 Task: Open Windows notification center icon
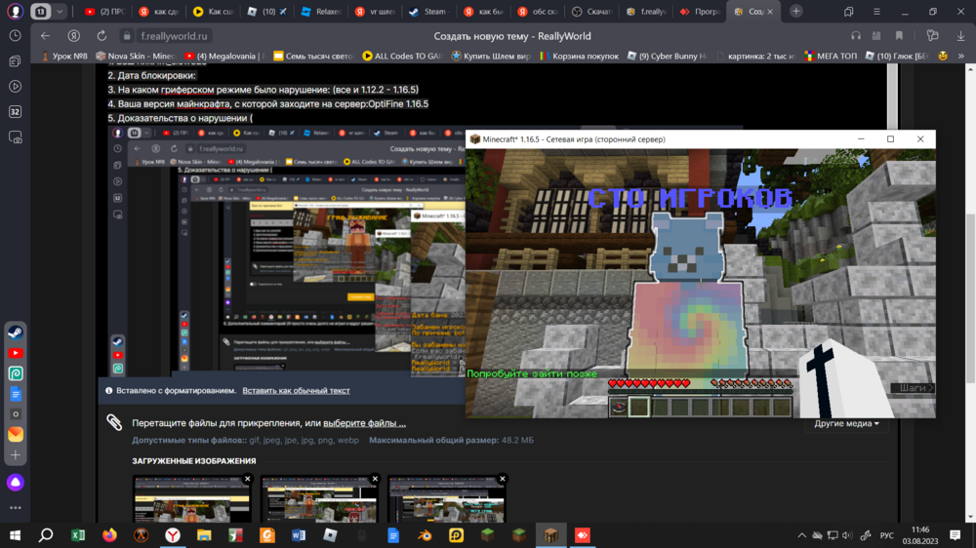point(955,535)
